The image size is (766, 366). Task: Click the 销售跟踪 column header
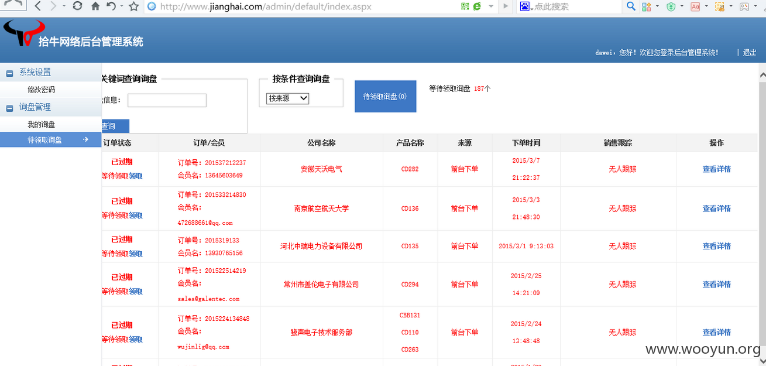click(x=618, y=142)
